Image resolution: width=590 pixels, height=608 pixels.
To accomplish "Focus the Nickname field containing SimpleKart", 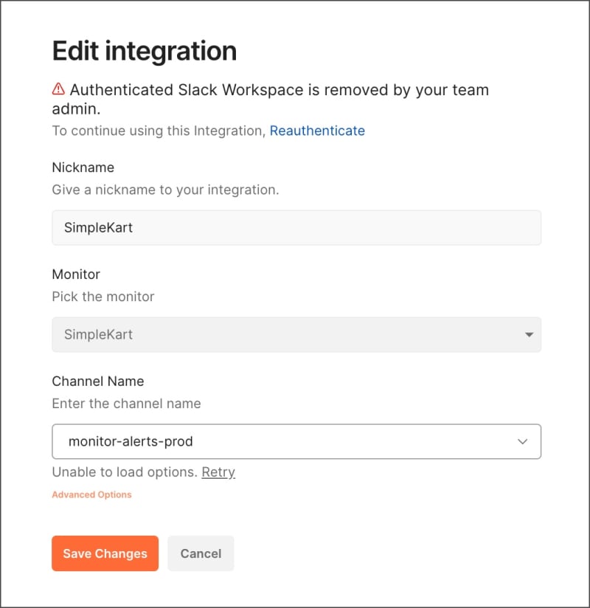I will (x=296, y=228).
